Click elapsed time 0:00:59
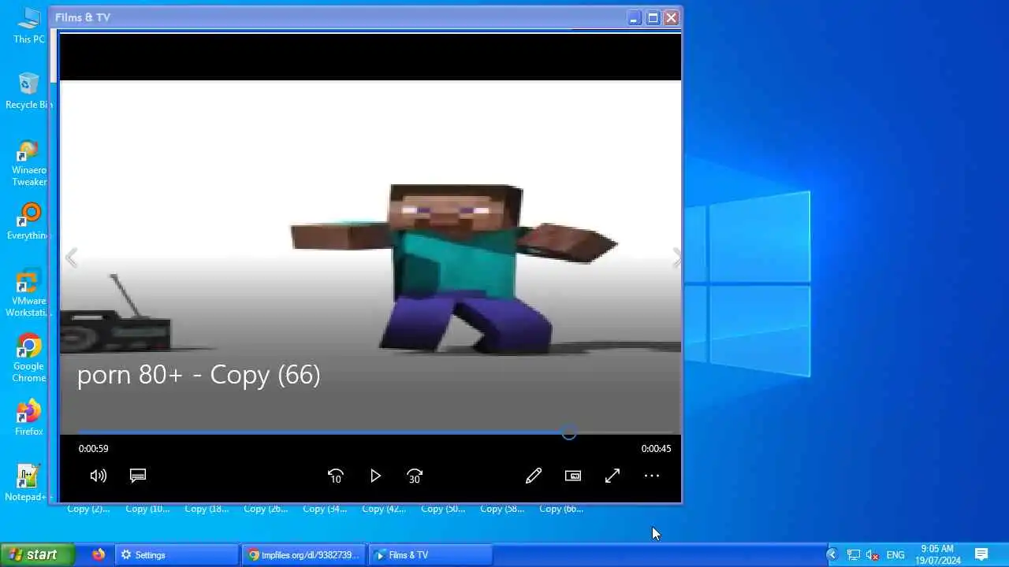Screen dimensions: 1009x567 (94, 449)
